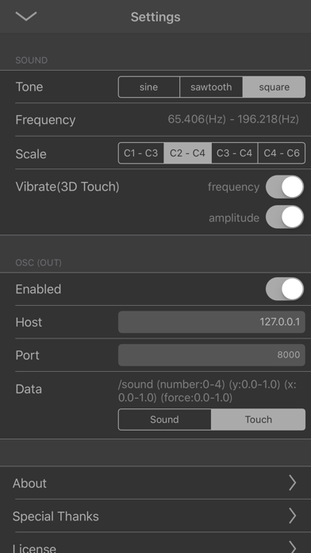The height and width of the screenshot is (553, 311).
Task: Select the sawtooth tone
Action: click(211, 87)
